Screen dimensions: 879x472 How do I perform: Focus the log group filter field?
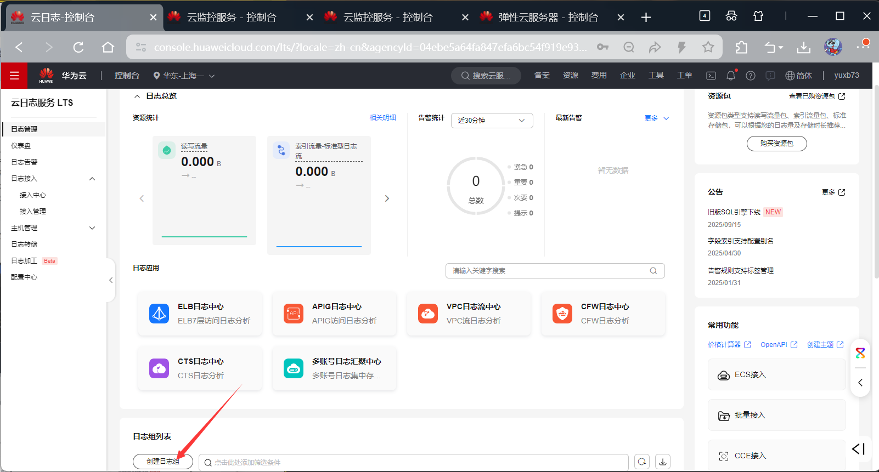[x=414, y=462]
